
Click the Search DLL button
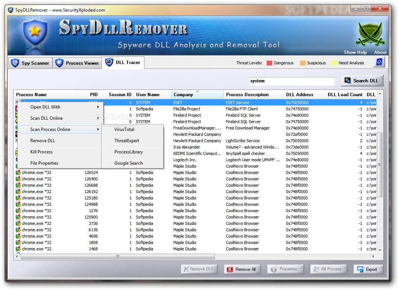pyautogui.click(x=362, y=81)
